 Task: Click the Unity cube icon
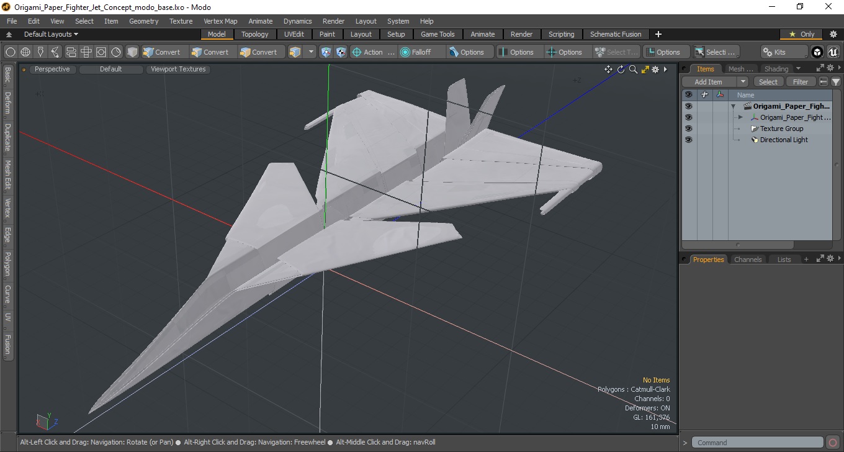tap(818, 52)
